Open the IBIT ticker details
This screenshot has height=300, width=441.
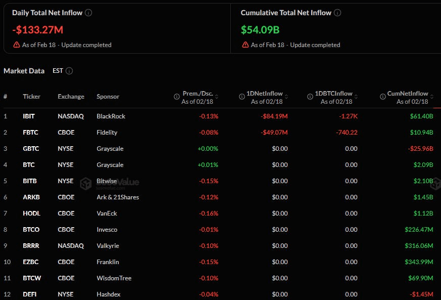tap(29, 116)
